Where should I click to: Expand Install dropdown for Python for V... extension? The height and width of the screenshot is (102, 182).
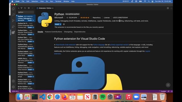pos(33,27)
